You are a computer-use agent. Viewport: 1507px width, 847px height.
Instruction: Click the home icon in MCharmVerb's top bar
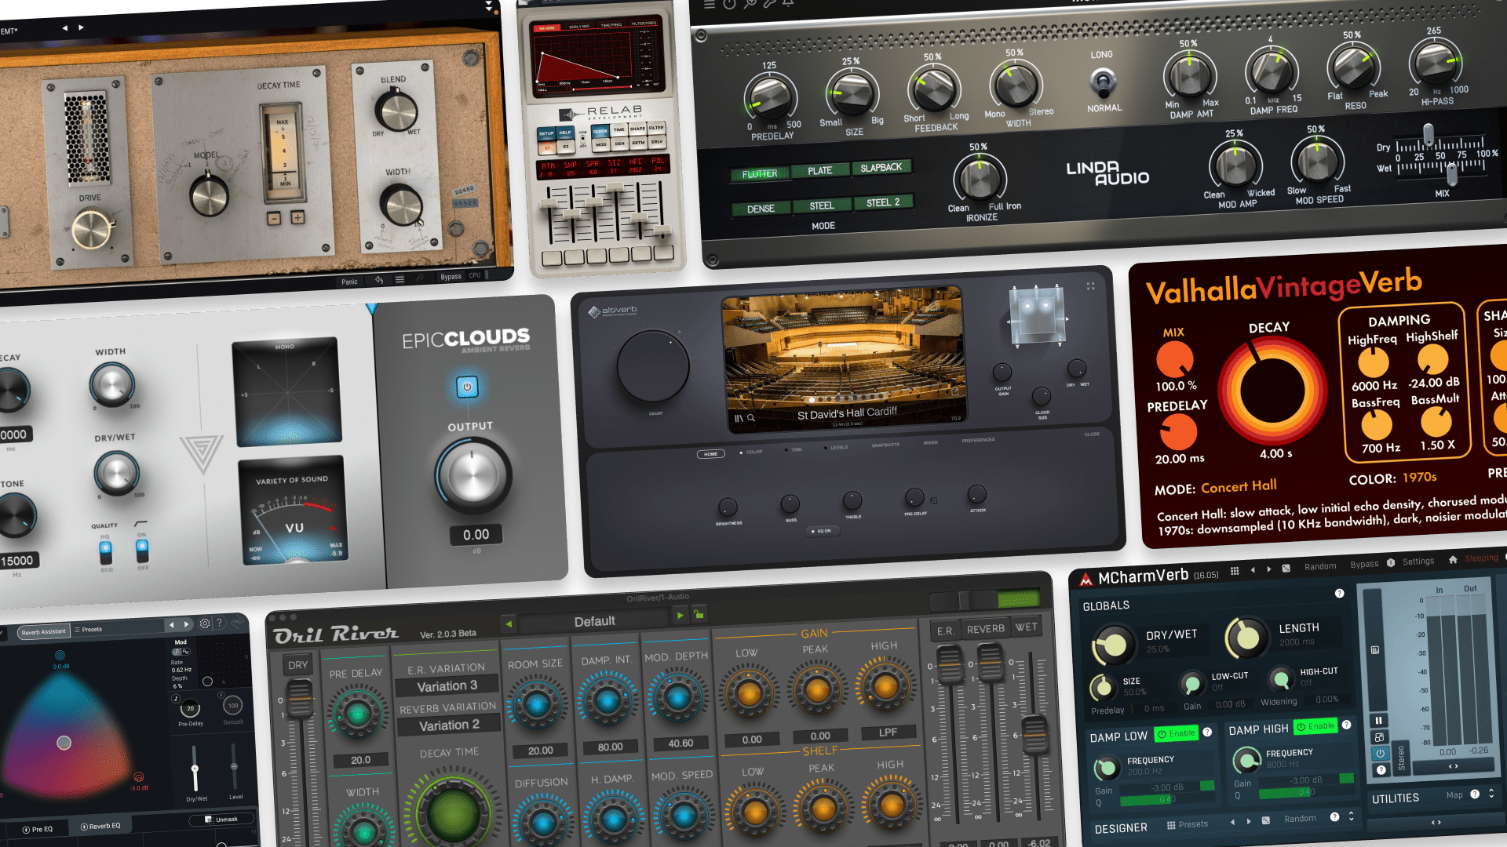pyautogui.click(x=1453, y=560)
